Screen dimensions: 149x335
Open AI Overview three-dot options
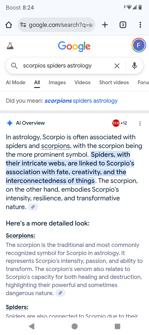point(140,123)
